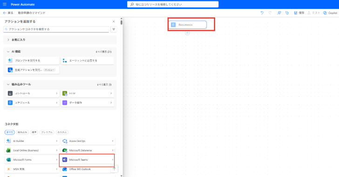Screen dimensions: 339x177
Task: Expand the コントロール row chevron
Action: click(57, 93)
